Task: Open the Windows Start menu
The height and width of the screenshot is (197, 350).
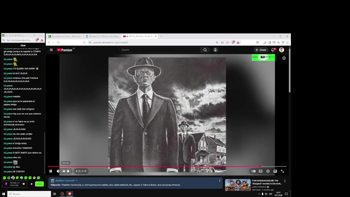Action: tap(4, 194)
